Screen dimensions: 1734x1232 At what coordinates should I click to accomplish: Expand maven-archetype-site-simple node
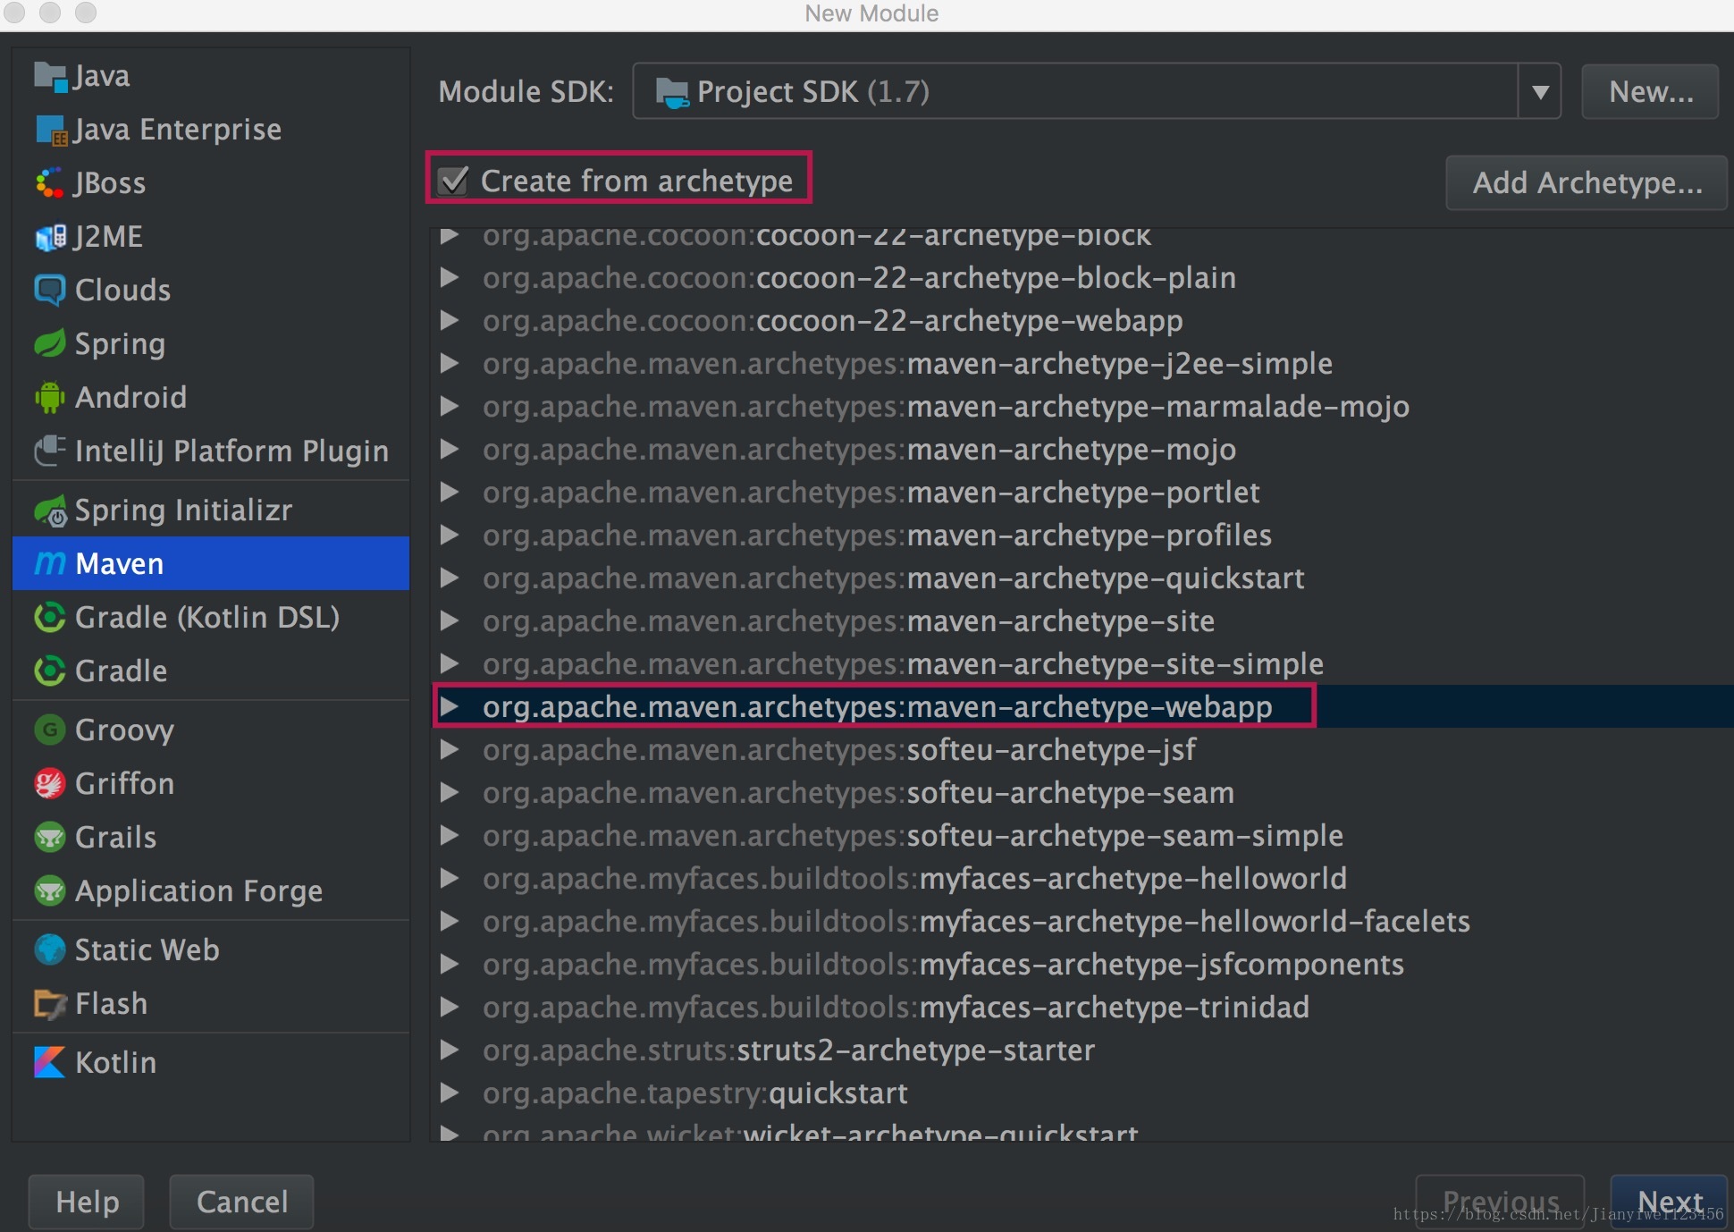450,664
